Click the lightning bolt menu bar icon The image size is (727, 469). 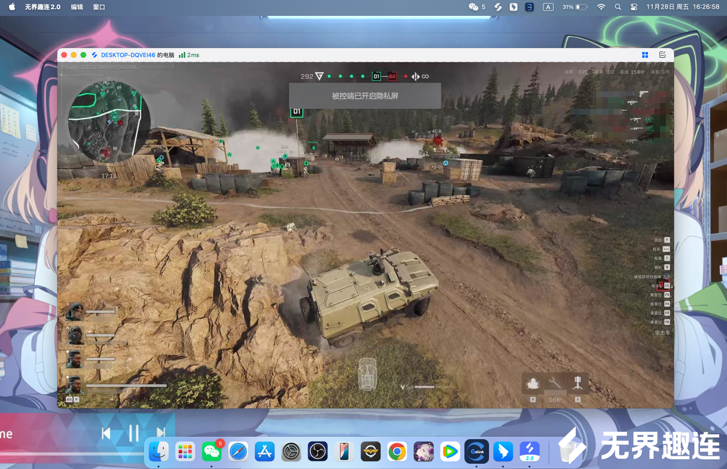[498, 7]
